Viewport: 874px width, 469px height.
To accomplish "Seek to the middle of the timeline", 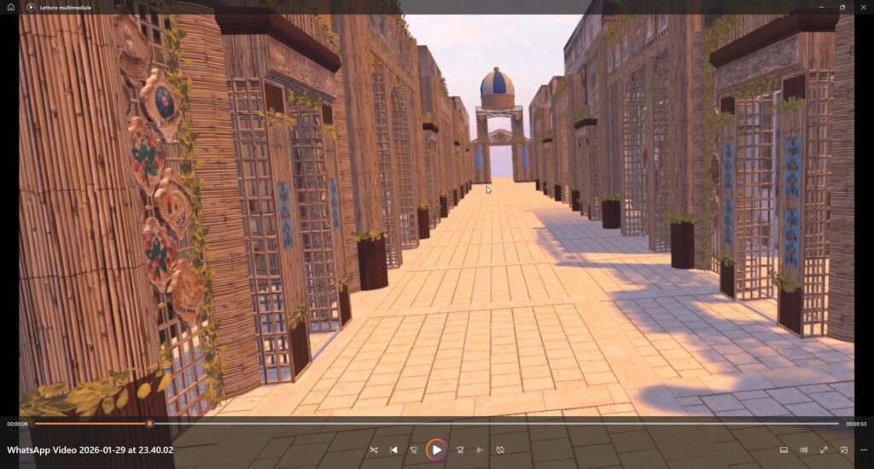I will point(437,423).
